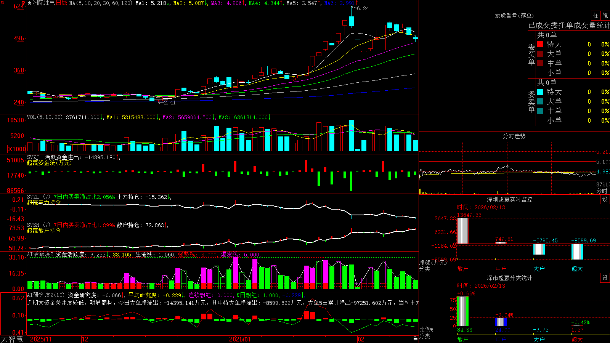The height and width of the screenshot is (343, 610).
Task: Click the 日线 period label
Action: click(61, 3)
